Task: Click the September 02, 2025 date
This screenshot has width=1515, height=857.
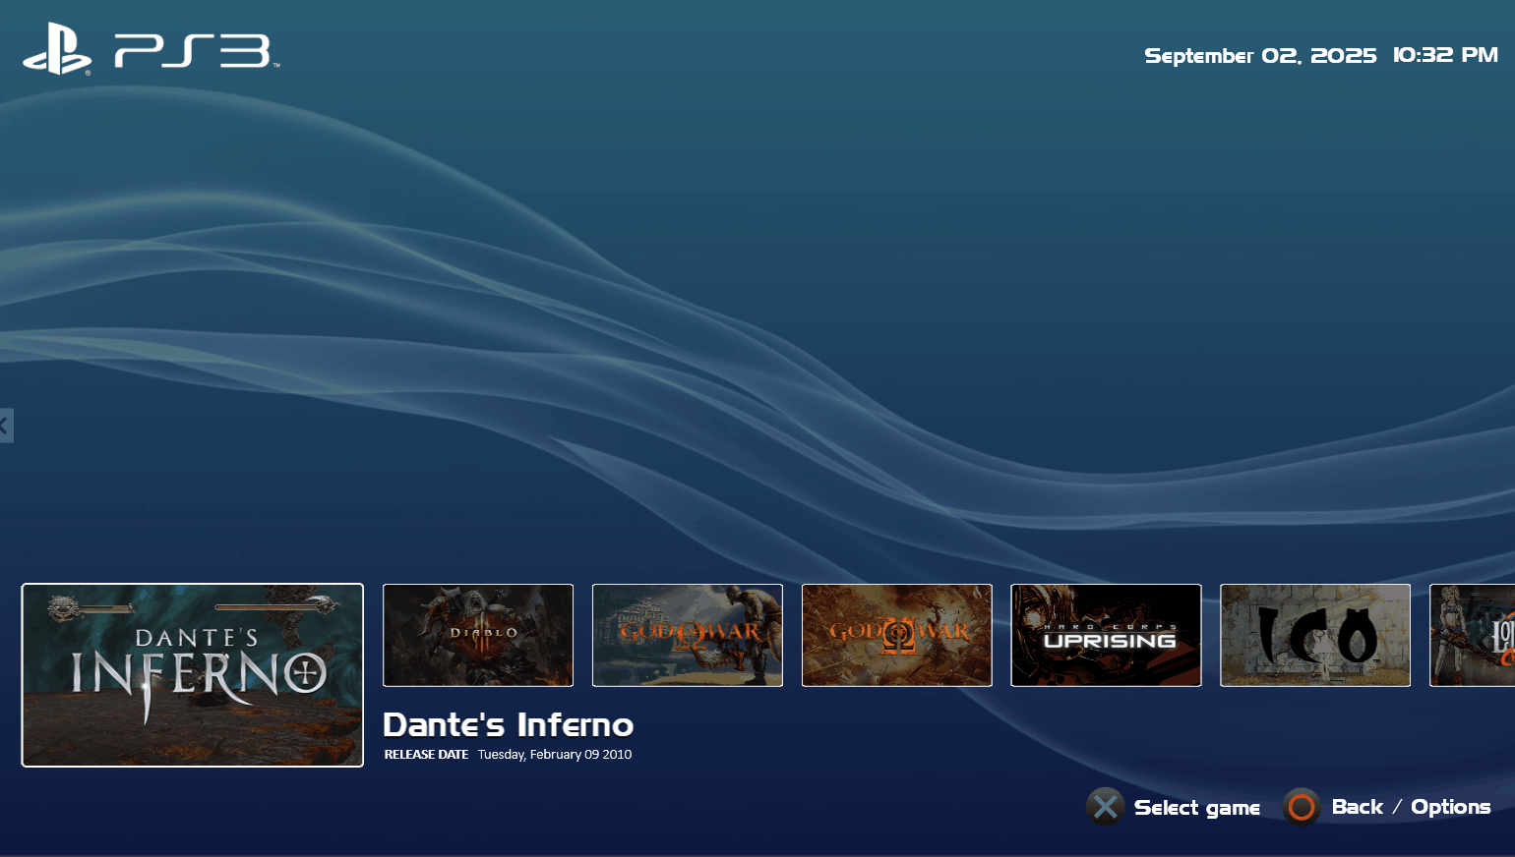Action: click(1260, 56)
